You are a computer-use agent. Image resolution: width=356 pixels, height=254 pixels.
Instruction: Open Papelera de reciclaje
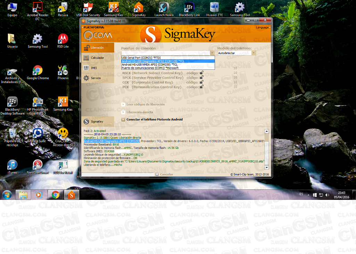click(x=12, y=137)
